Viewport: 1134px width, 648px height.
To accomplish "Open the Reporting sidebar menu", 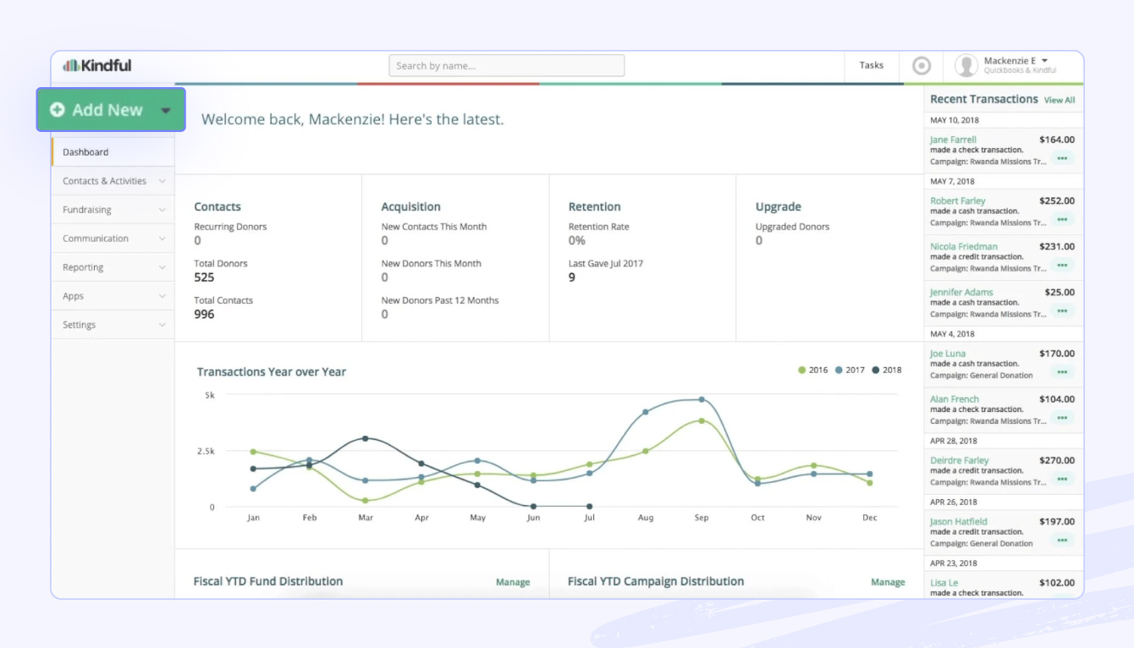I will (113, 267).
